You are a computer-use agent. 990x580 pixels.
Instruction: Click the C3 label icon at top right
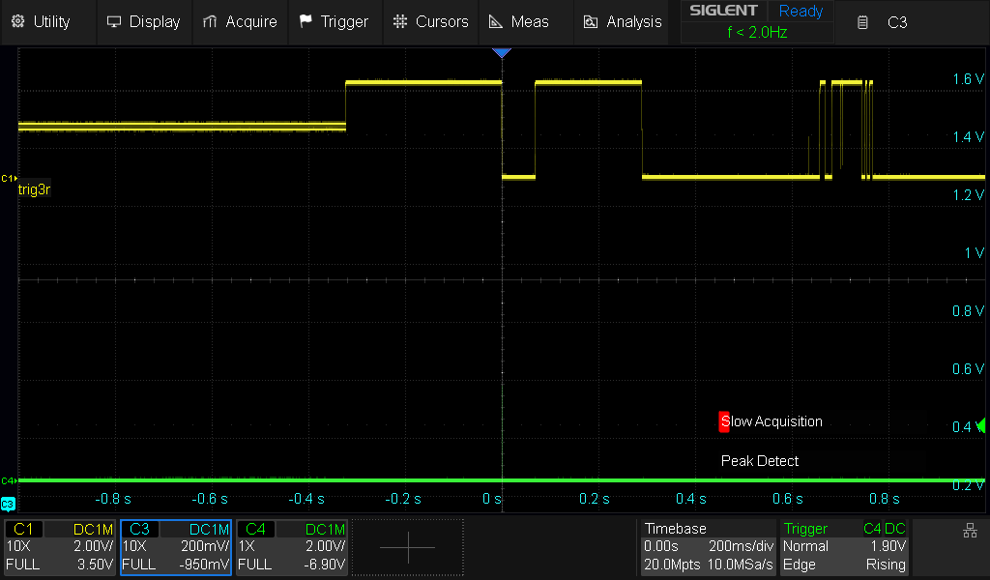pos(884,21)
